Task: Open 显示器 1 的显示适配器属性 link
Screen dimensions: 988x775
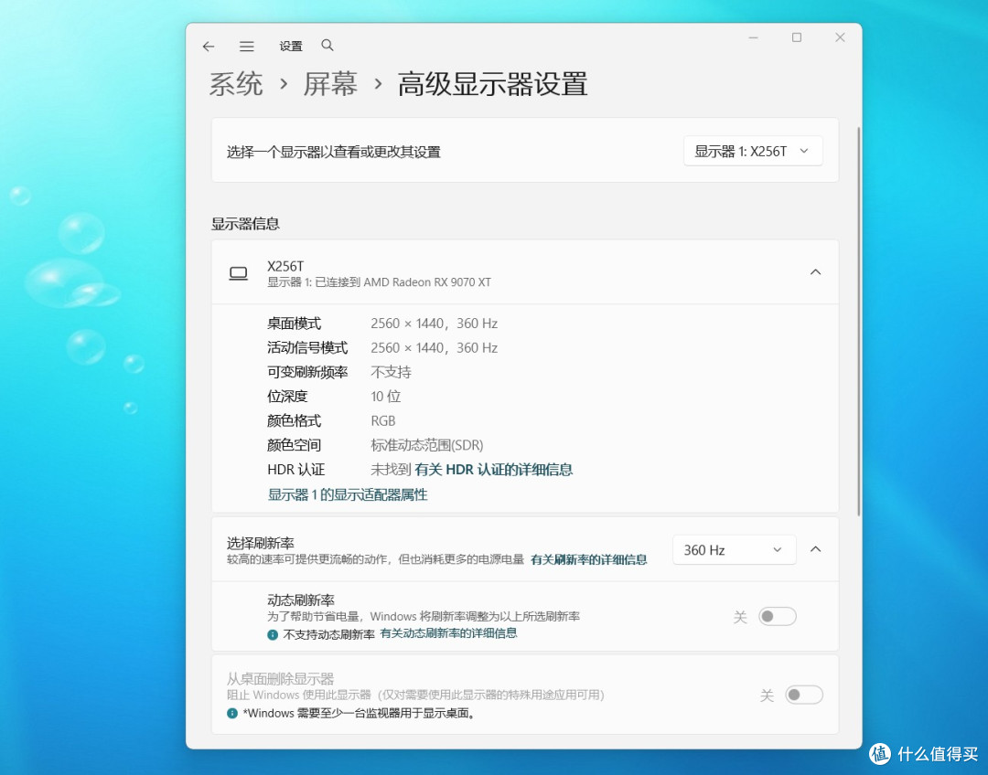Action: coord(348,494)
